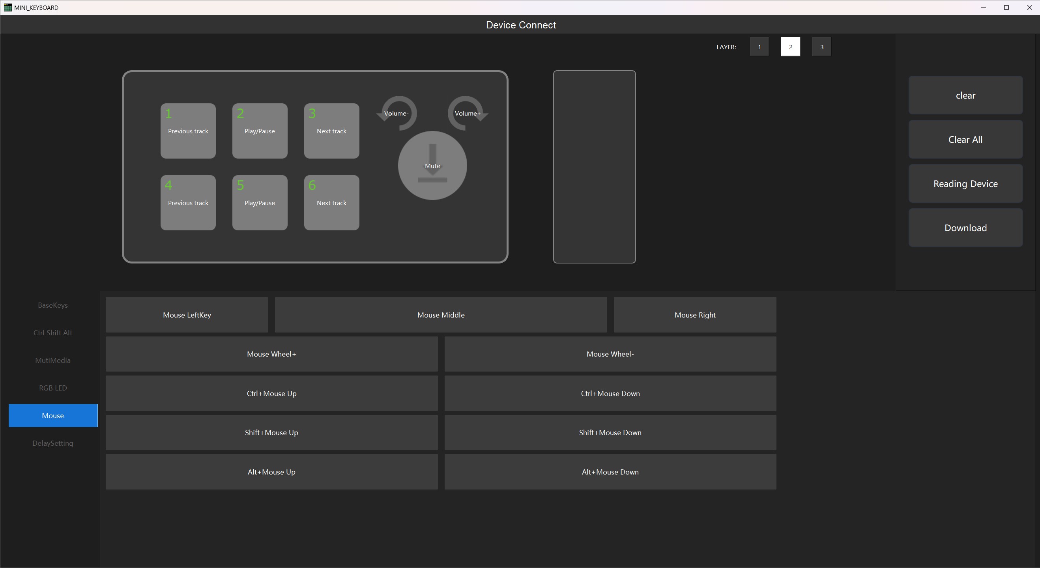Select key 2 Play/Pause
This screenshot has width=1040, height=568.
click(x=260, y=131)
